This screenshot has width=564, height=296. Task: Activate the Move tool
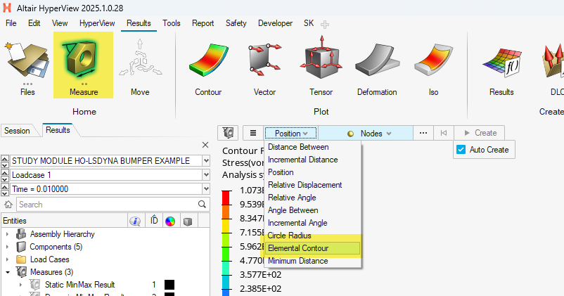coord(140,67)
